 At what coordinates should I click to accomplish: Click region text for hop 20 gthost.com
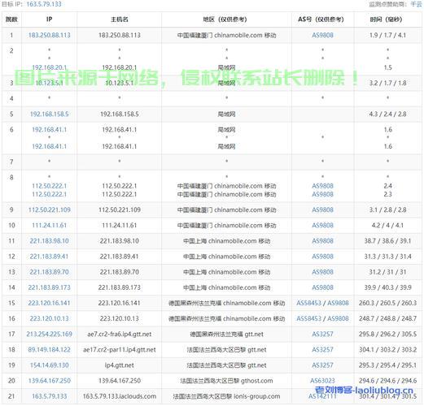(x=226, y=381)
